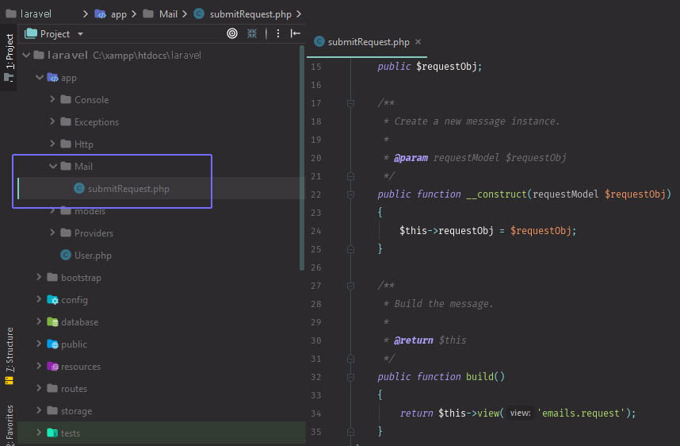Screen dimensions: 680x446
Task: Select User.php file in the project tree
Action: click(92, 256)
